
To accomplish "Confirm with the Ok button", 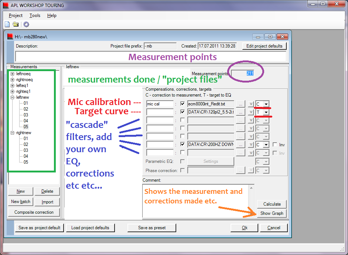I will point(244,228).
